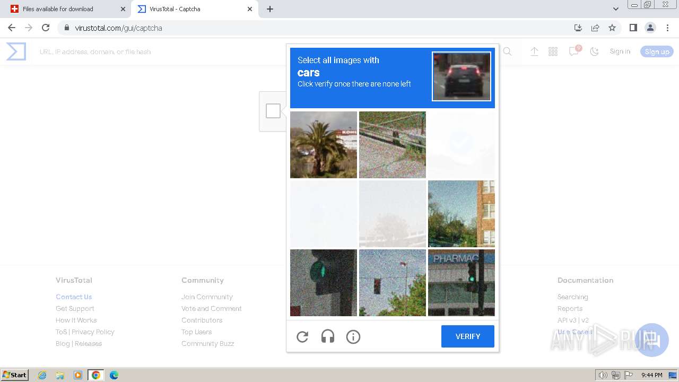Share this page icon
This screenshot has height=382, width=679.
pos(595,28)
